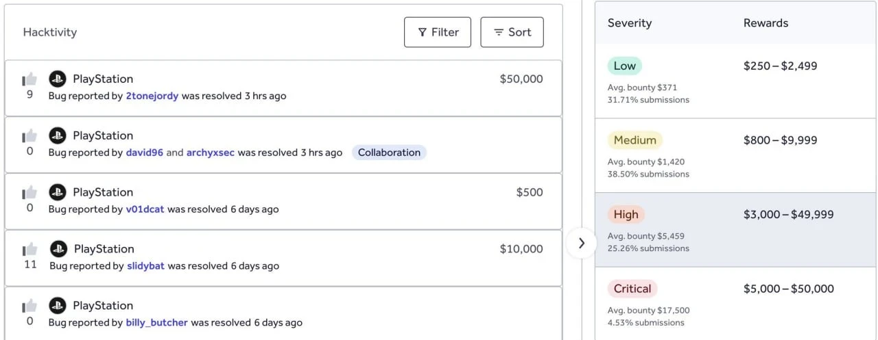Expand panel with the chevron arrow
The height and width of the screenshot is (340, 878).
(x=582, y=243)
